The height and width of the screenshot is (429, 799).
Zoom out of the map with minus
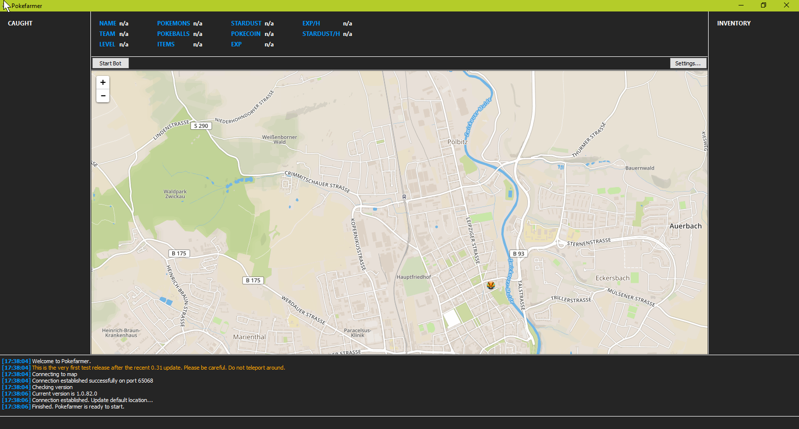[103, 96]
